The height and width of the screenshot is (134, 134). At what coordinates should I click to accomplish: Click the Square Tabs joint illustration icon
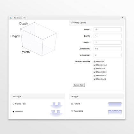[56, 105]
